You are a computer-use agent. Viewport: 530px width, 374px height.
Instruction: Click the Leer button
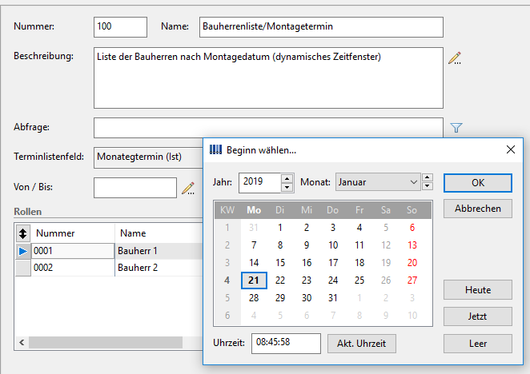point(478,344)
